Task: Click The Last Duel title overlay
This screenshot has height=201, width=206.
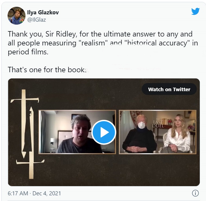Action: click(158, 123)
